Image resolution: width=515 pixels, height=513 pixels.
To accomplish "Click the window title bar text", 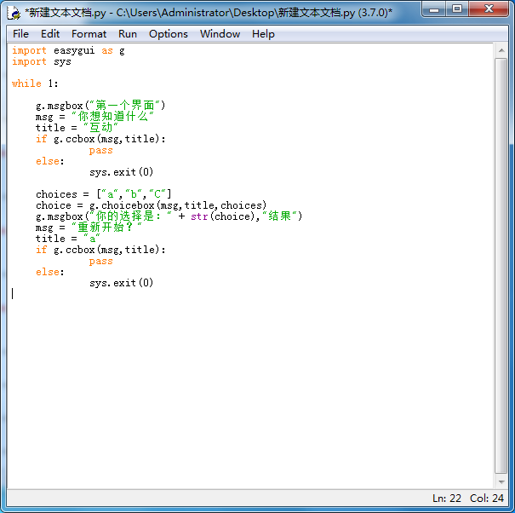I will point(209,13).
